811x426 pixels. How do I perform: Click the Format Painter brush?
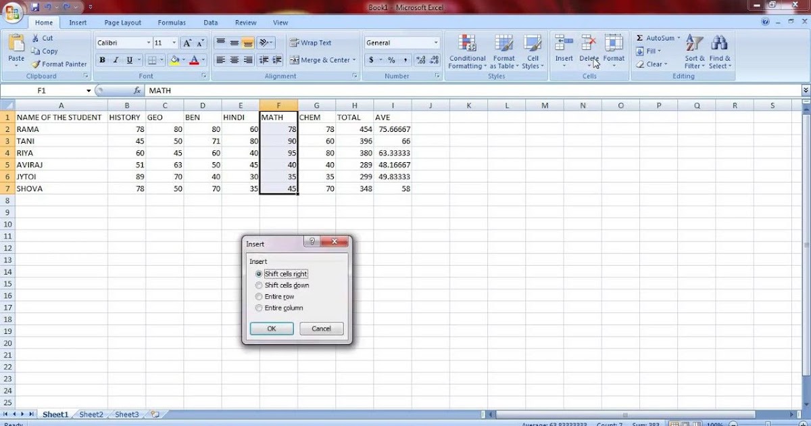(36, 64)
